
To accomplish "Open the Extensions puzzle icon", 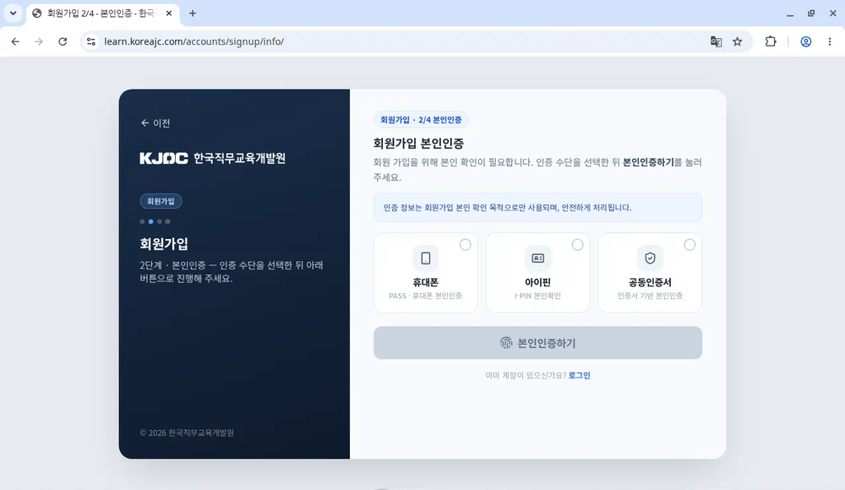I will point(771,41).
